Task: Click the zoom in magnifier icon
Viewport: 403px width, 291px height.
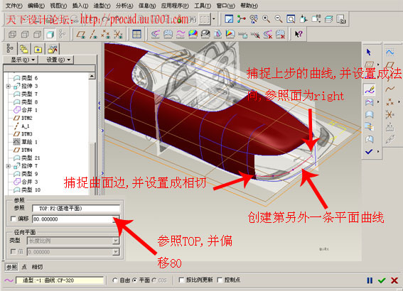Action: coord(266,19)
